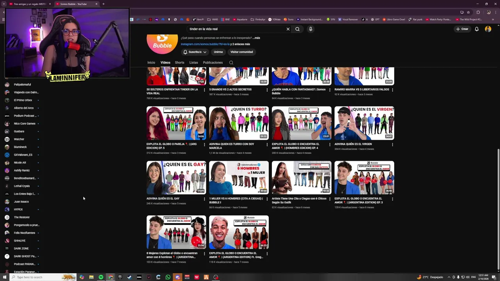Viewport: 500px width, 281px height.
Task: Expand channel description with ...más
Action: coord(256,38)
